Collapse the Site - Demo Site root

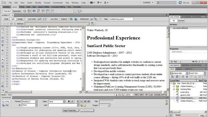point(171,84)
